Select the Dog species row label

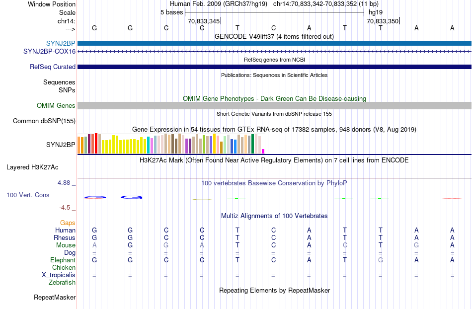[x=70, y=253]
